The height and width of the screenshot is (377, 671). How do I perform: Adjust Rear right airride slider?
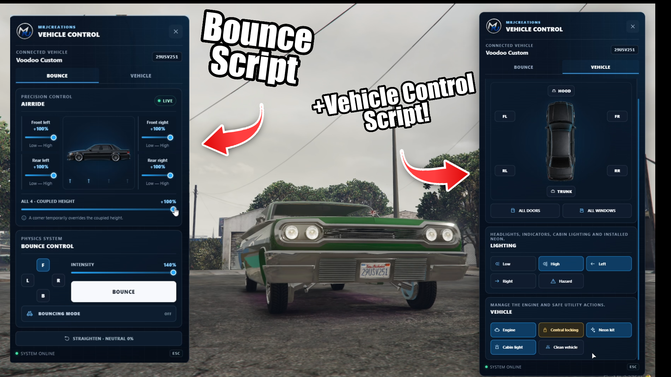(157, 175)
